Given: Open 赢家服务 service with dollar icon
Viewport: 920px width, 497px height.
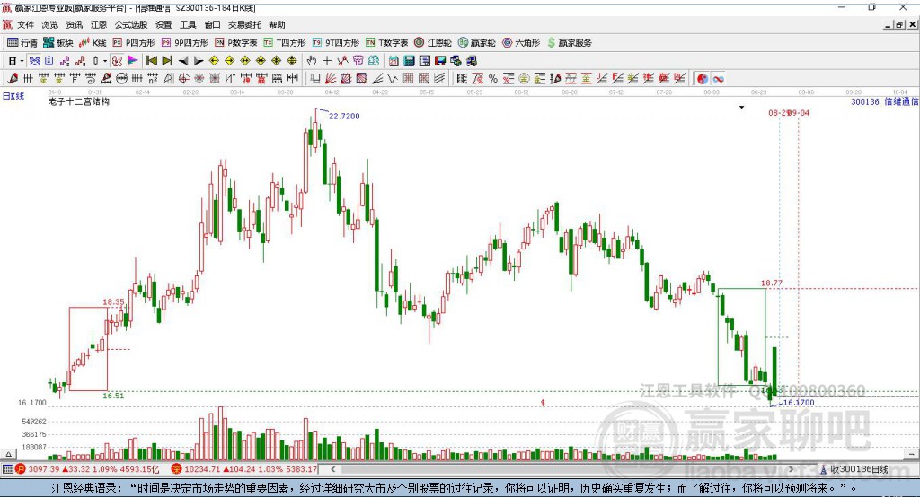Looking at the screenshot, I should pos(569,43).
